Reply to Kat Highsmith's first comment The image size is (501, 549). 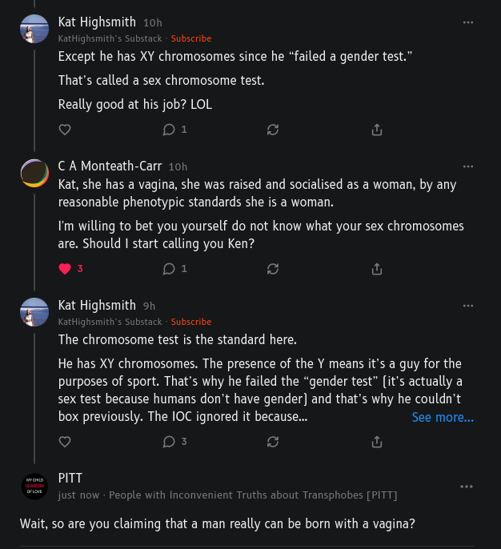[170, 130]
